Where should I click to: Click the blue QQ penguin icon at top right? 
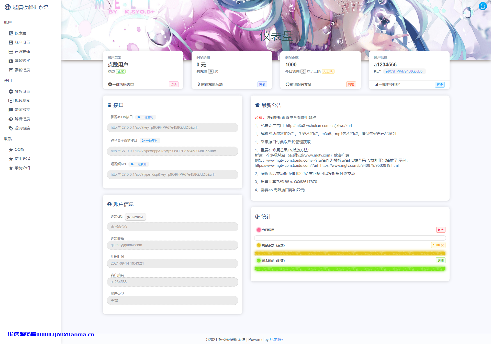[483, 6]
